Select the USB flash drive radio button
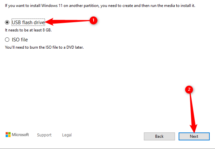This screenshot has height=149, width=215. (7, 23)
